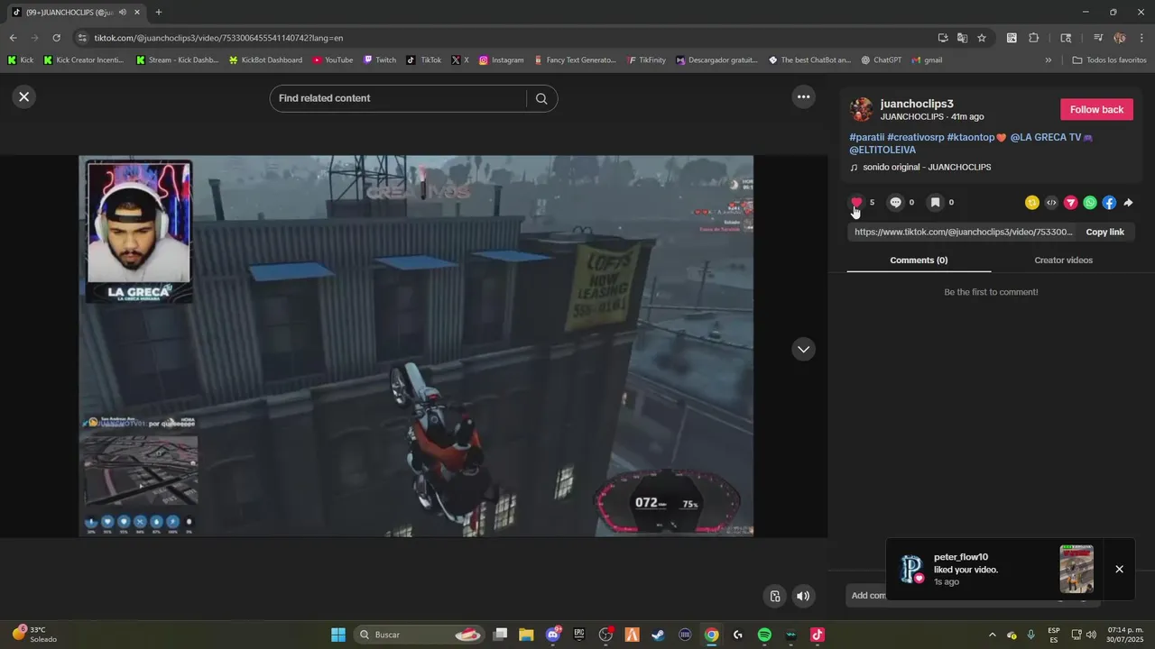Click the search magnifier icon
This screenshot has width=1155, height=649.
point(541,98)
